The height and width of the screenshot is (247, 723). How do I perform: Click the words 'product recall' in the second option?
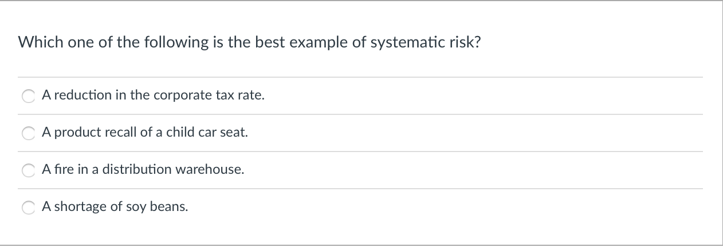click(89, 133)
